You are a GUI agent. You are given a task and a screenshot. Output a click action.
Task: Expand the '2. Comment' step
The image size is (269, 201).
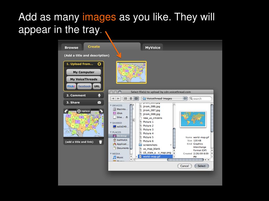point(84,95)
